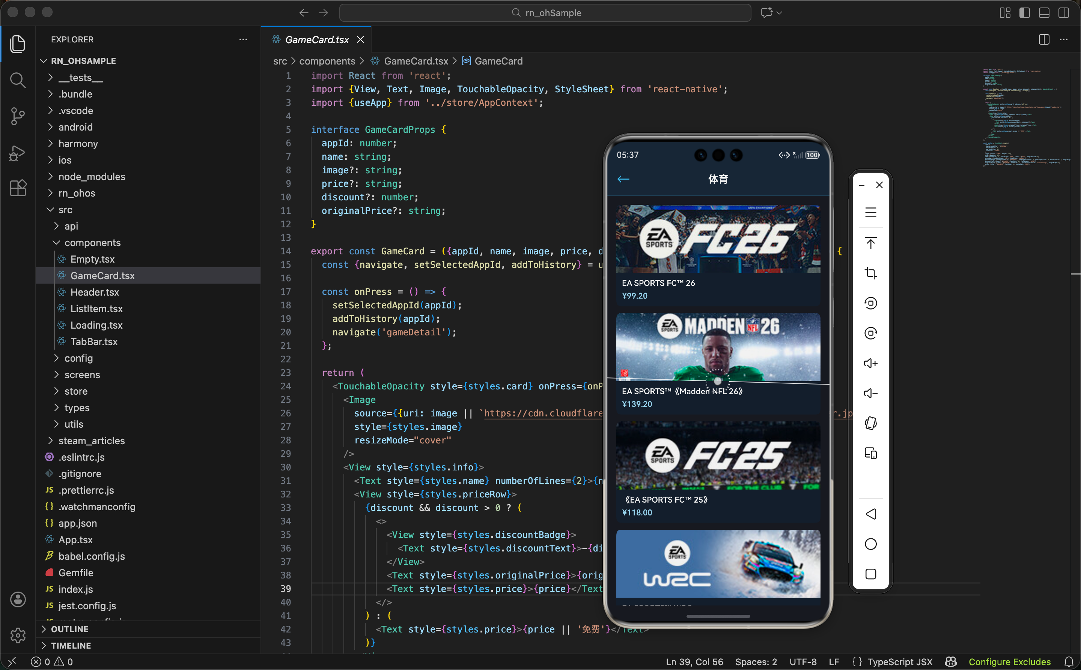Open the Extensions view
Image resolution: width=1081 pixels, height=670 pixels.
click(18, 188)
